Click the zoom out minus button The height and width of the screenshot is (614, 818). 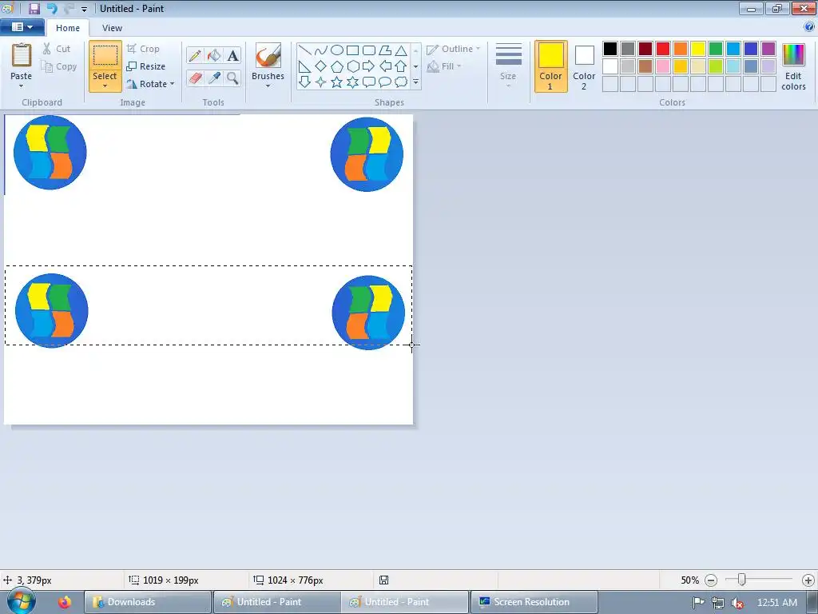pos(711,580)
